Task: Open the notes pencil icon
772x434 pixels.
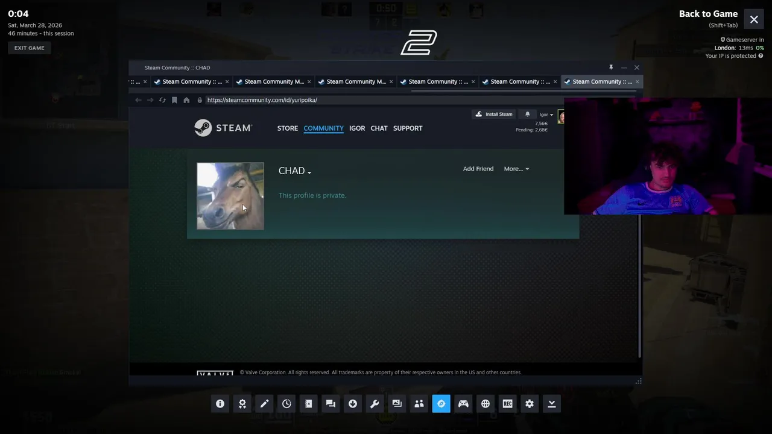Action: tap(264, 404)
